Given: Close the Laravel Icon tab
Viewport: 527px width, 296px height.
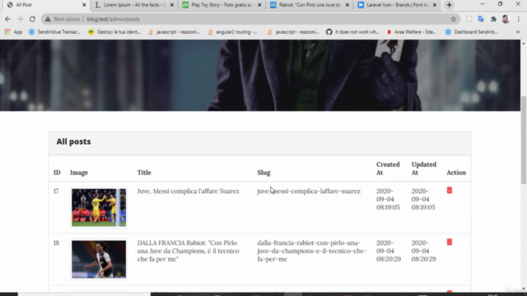Looking at the screenshot, I should [x=435, y=5].
